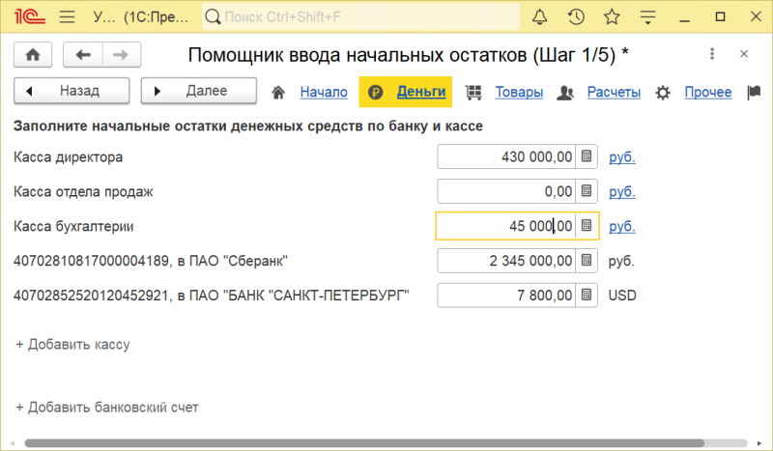773x451 pixels.
Task: Go to home page house button
Action: 33,55
